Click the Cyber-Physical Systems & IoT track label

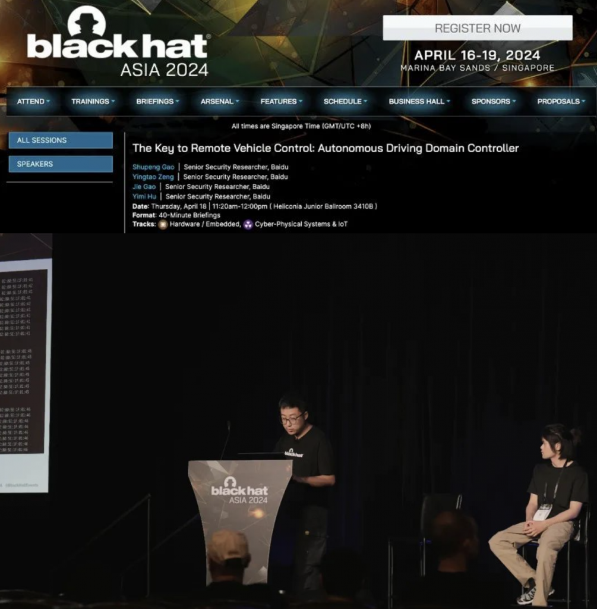[x=301, y=224]
